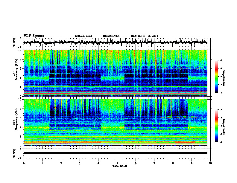Click time axis tick label '7'

[x=154, y=163]
